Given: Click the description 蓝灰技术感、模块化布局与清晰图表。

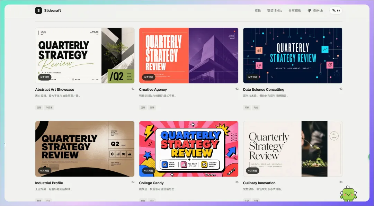Looking at the screenshot, I should (266, 96).
